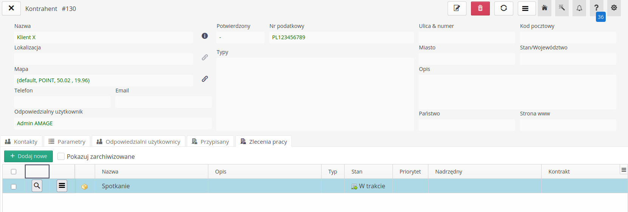Tick the select-all checkbox in table header
The width and height of the screenshot is (628, 212).
tap(14, 172)
